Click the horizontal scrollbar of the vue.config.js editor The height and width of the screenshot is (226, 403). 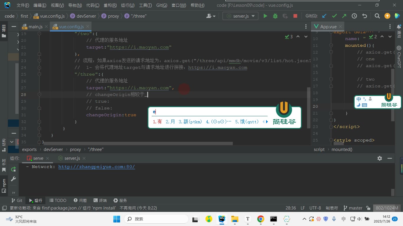point(138,144)
